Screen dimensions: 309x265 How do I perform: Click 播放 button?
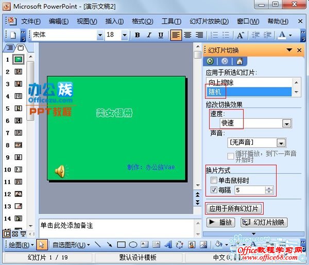pos(221,222)
